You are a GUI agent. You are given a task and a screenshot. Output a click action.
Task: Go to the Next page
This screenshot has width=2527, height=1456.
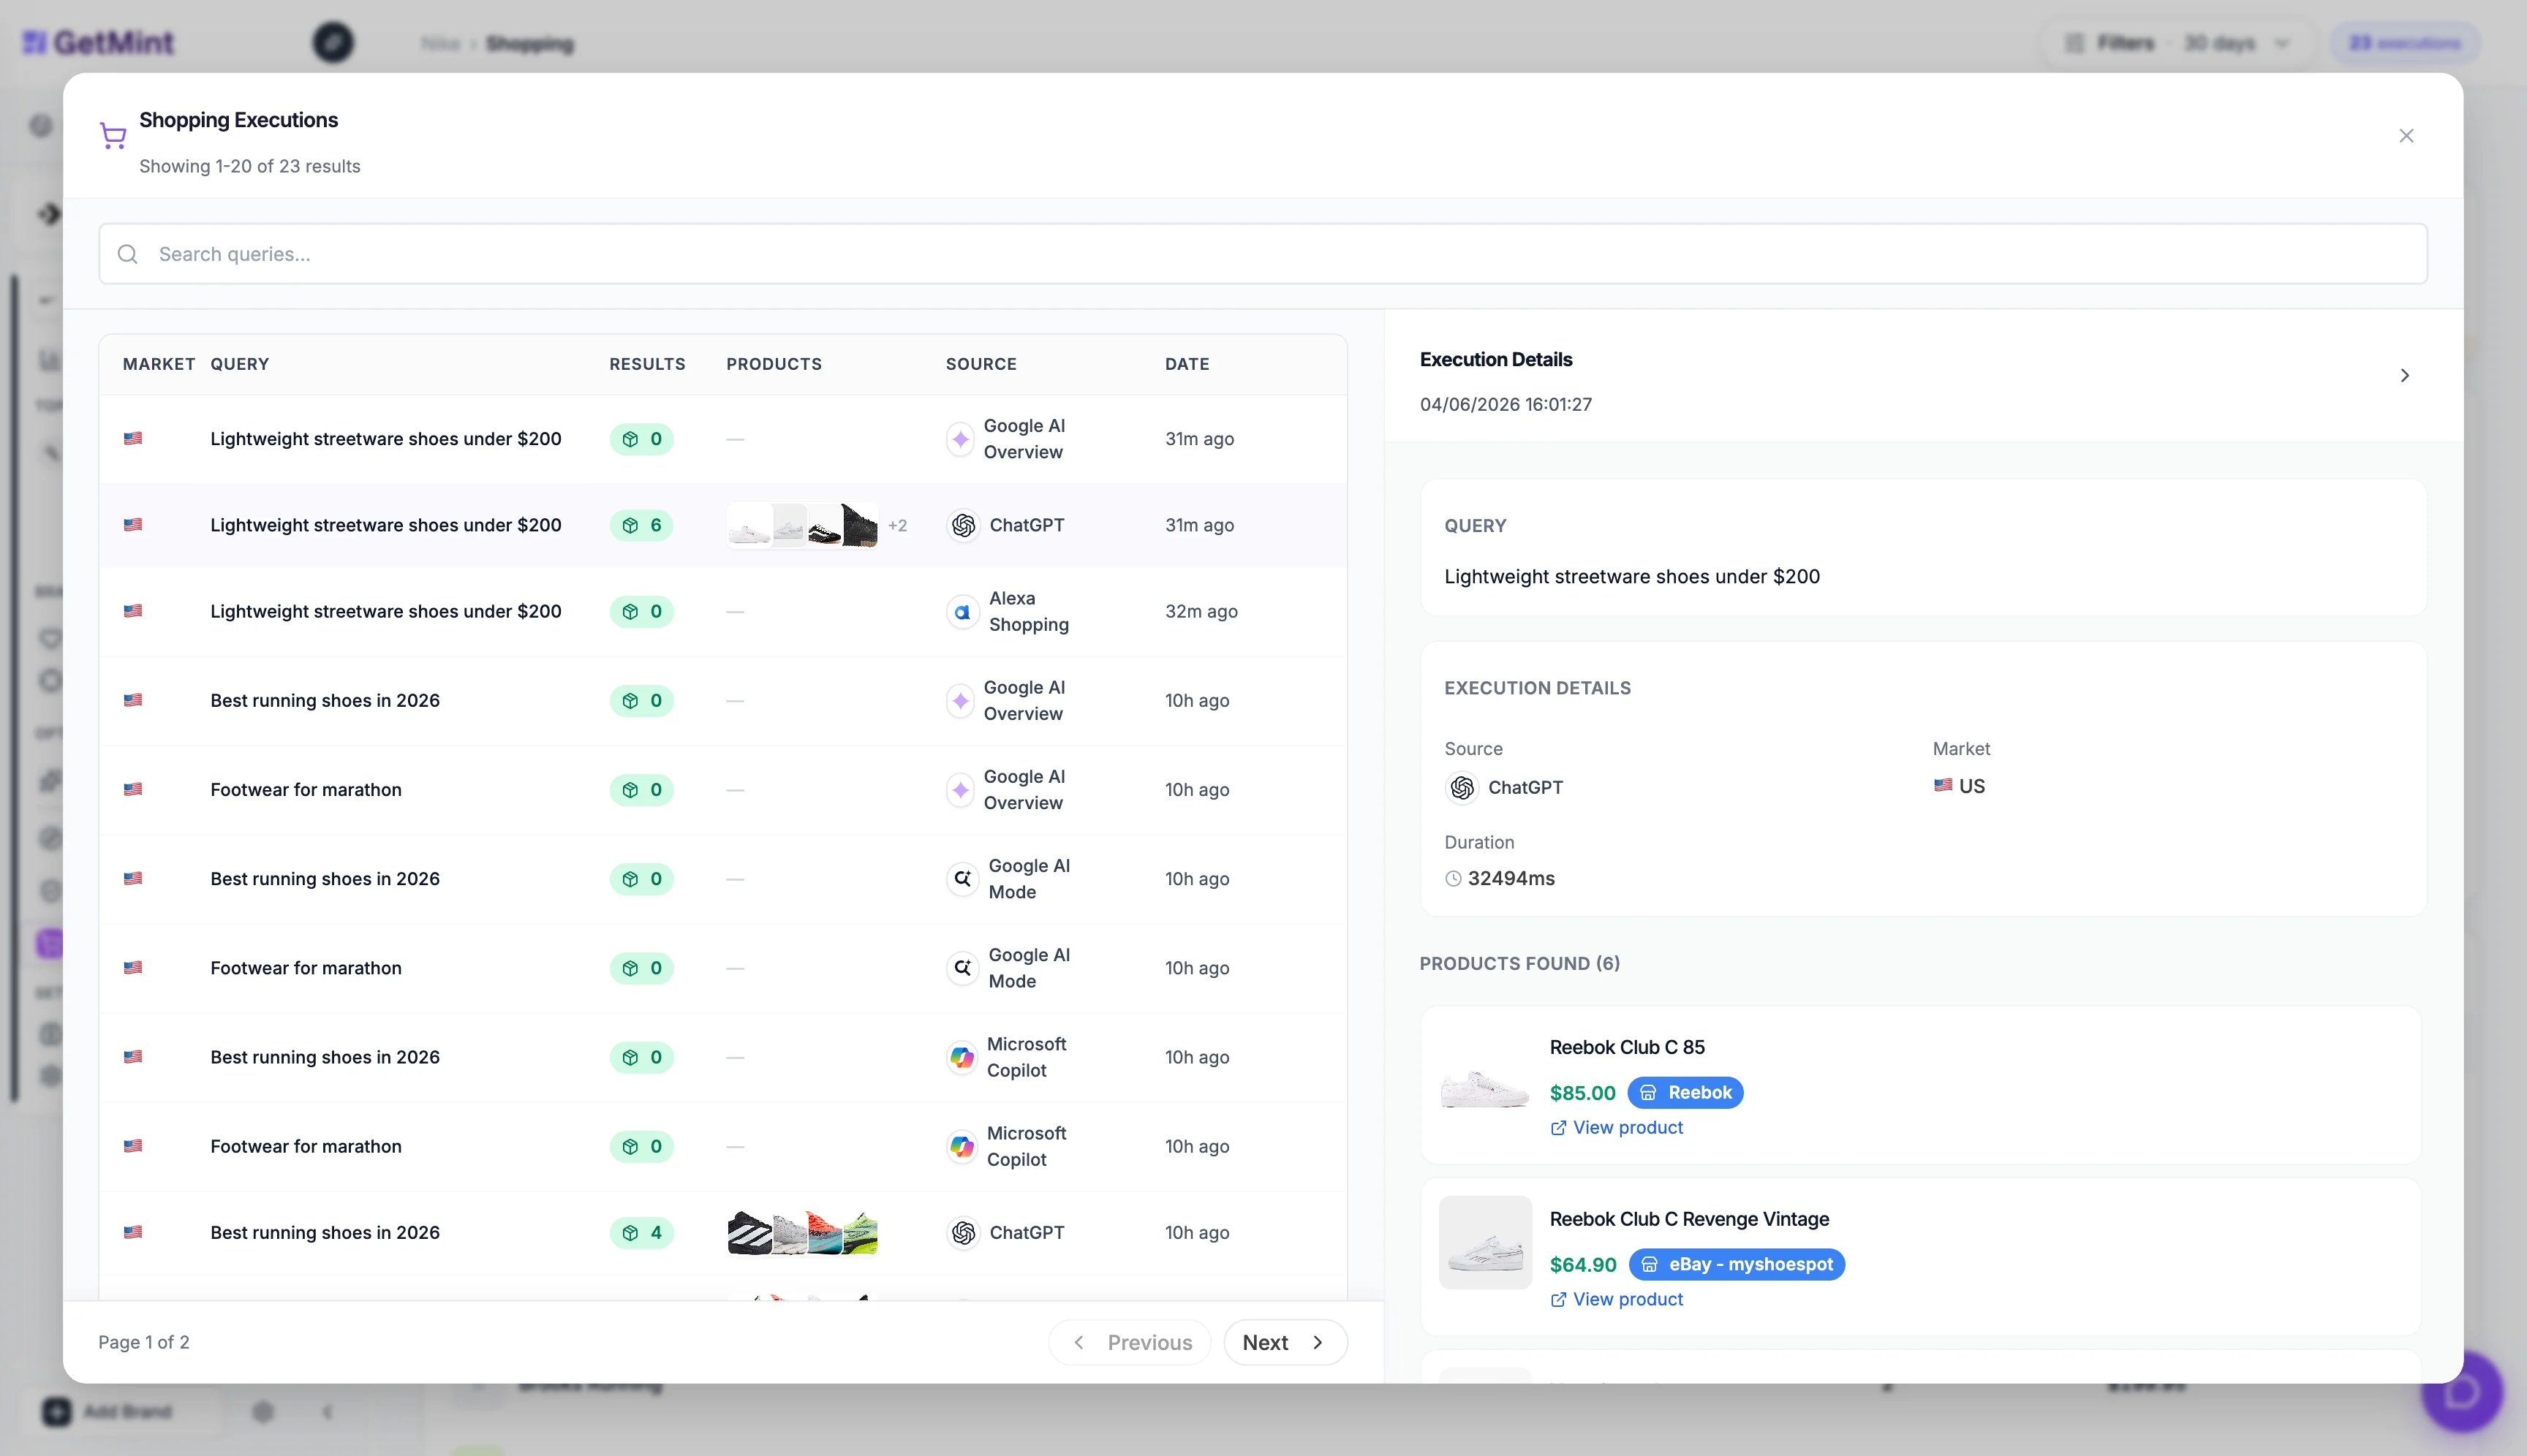[x=1285, y=1342]
